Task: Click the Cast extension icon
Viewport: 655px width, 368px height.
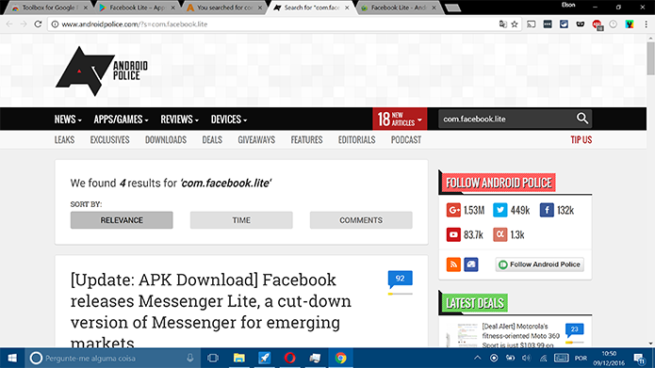Action: [x=531, y=24]
